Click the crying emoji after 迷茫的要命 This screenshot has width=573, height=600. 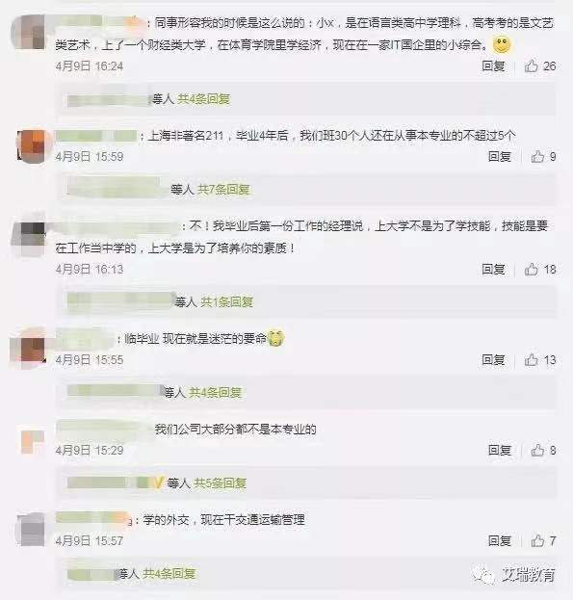point(275,338)
